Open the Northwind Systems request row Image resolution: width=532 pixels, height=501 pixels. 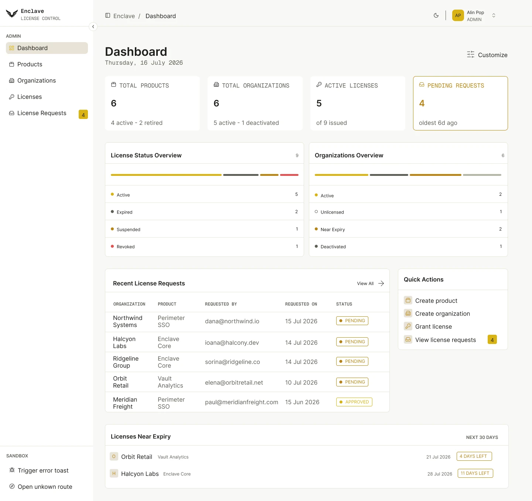(x=247, y=322)
